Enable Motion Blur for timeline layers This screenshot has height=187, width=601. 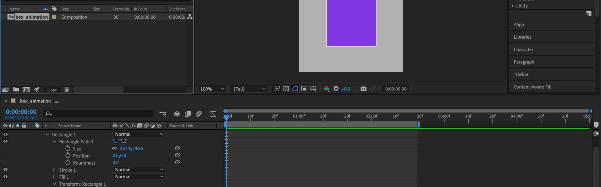[198, 114]
